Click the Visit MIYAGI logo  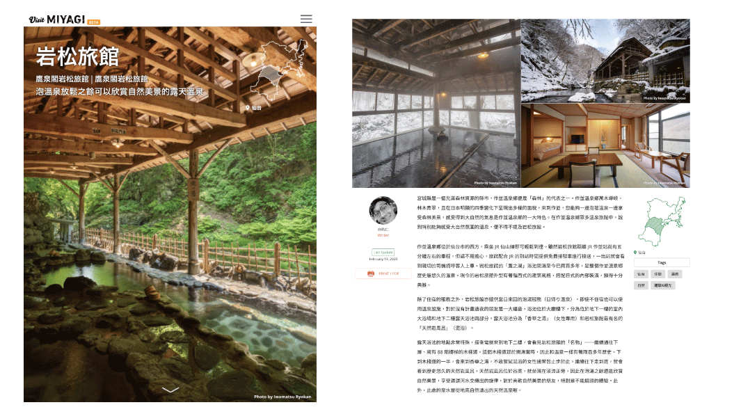[x=64, y=19]
